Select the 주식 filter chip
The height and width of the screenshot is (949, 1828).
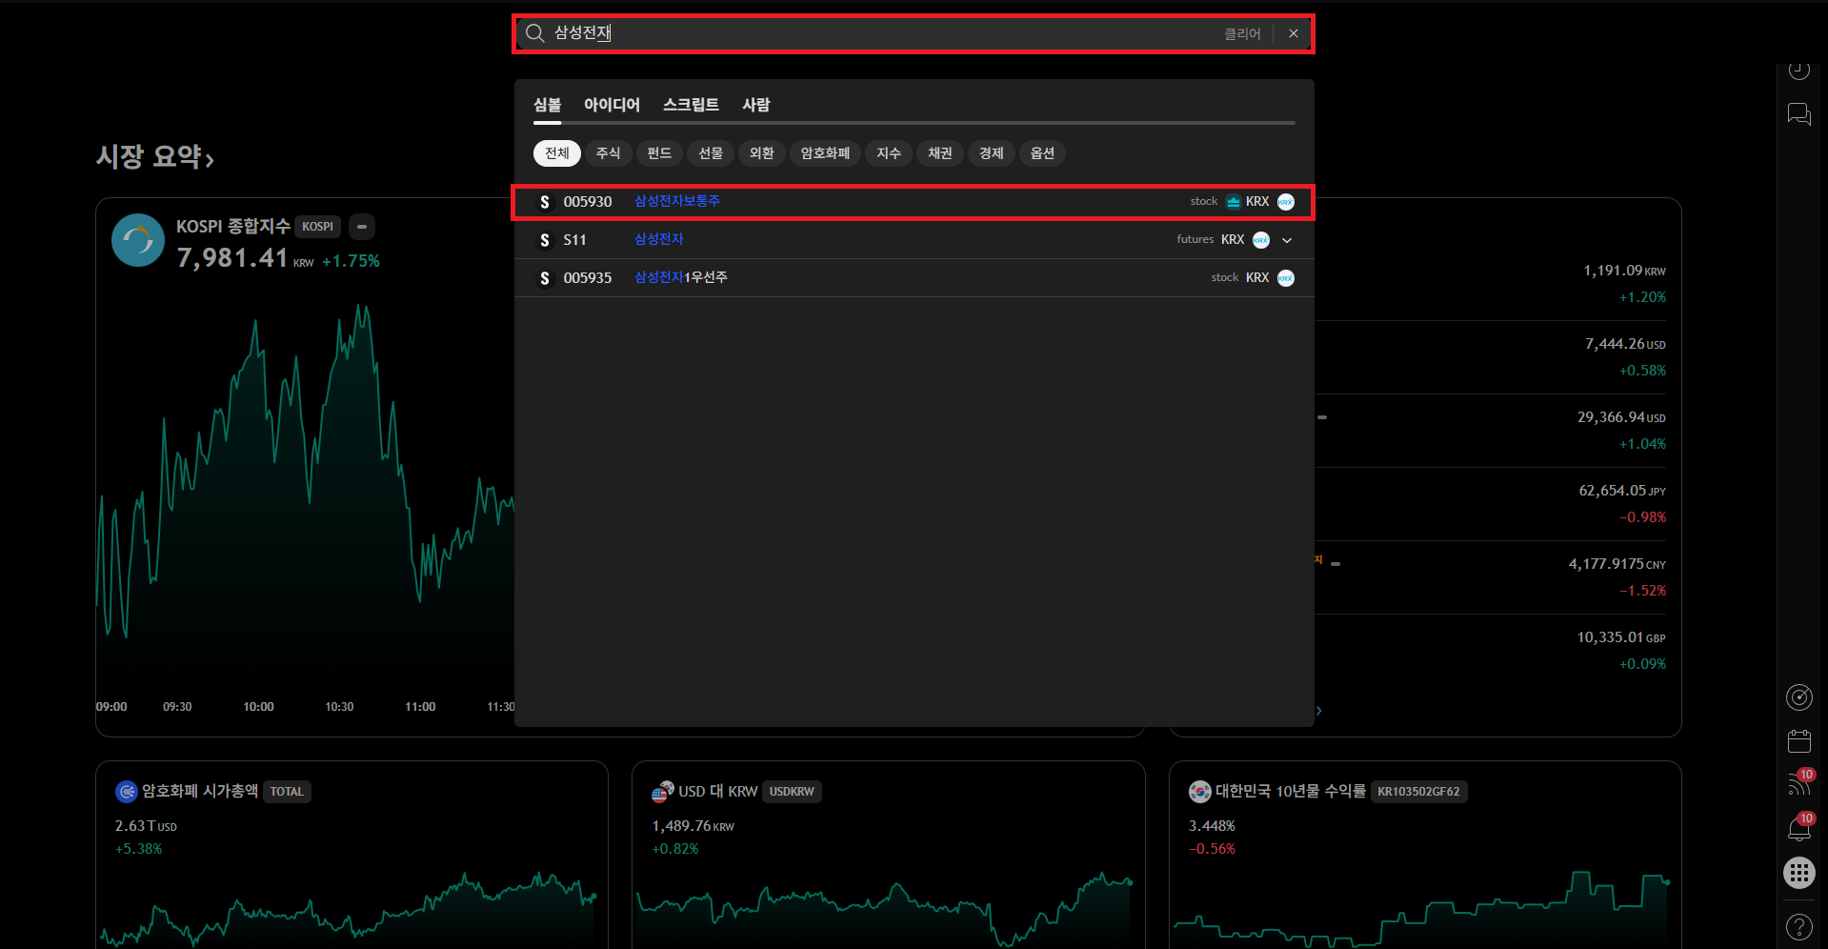pos(609,153)
